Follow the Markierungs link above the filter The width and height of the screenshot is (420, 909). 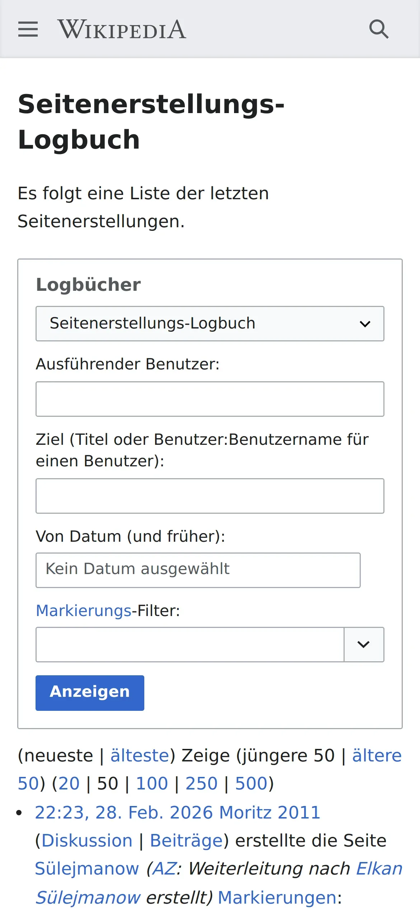coord(84,611)
